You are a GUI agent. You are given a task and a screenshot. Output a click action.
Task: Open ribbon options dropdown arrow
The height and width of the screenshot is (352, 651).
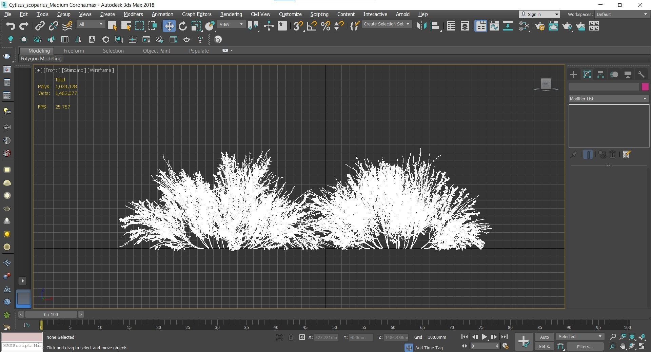(x=232, y=51)
